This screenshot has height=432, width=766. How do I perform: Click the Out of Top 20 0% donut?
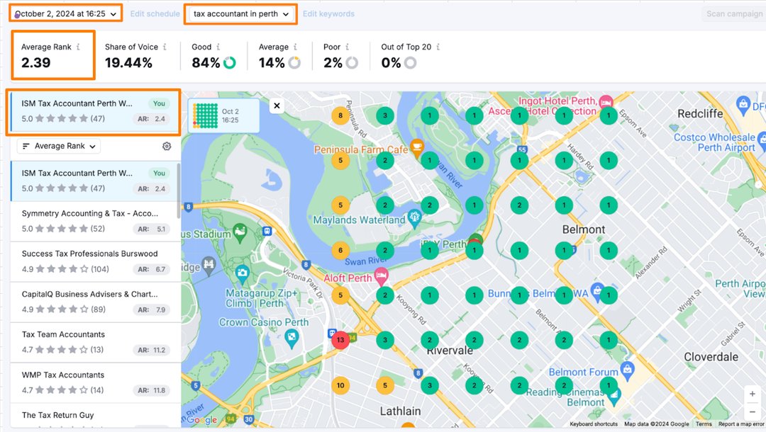coord(411,63)
